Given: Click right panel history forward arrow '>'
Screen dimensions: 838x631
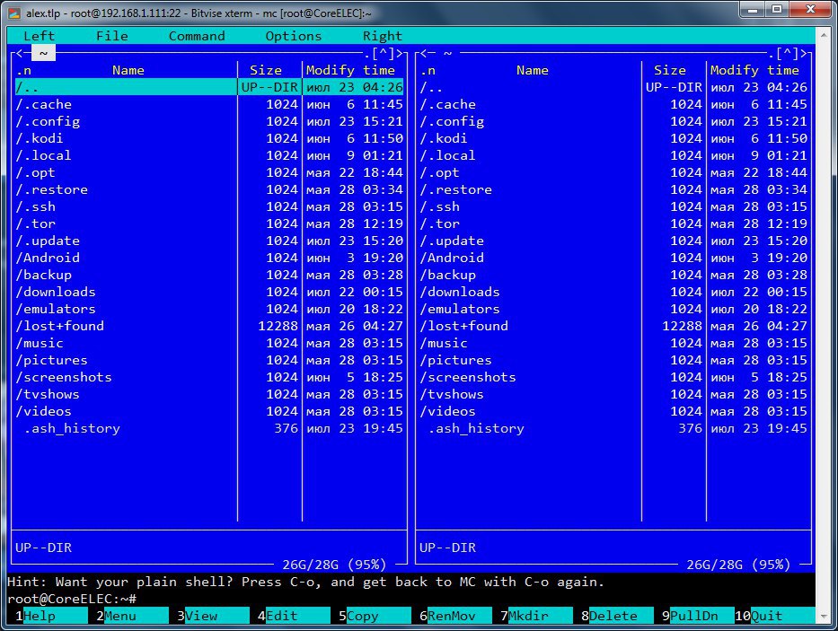Looking at the screenshot, I should pos(803,53).
